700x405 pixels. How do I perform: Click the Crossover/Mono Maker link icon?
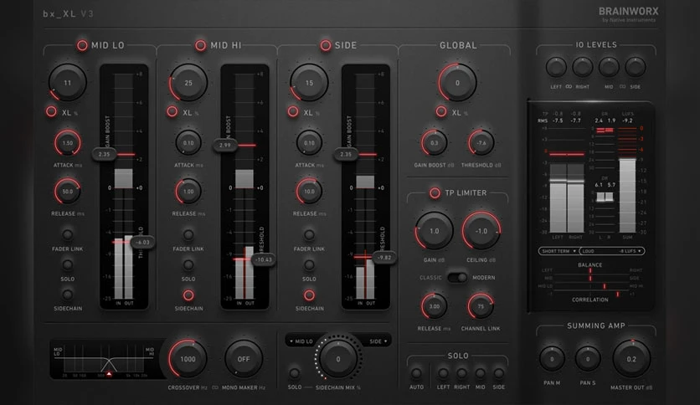tap(215, 387)
